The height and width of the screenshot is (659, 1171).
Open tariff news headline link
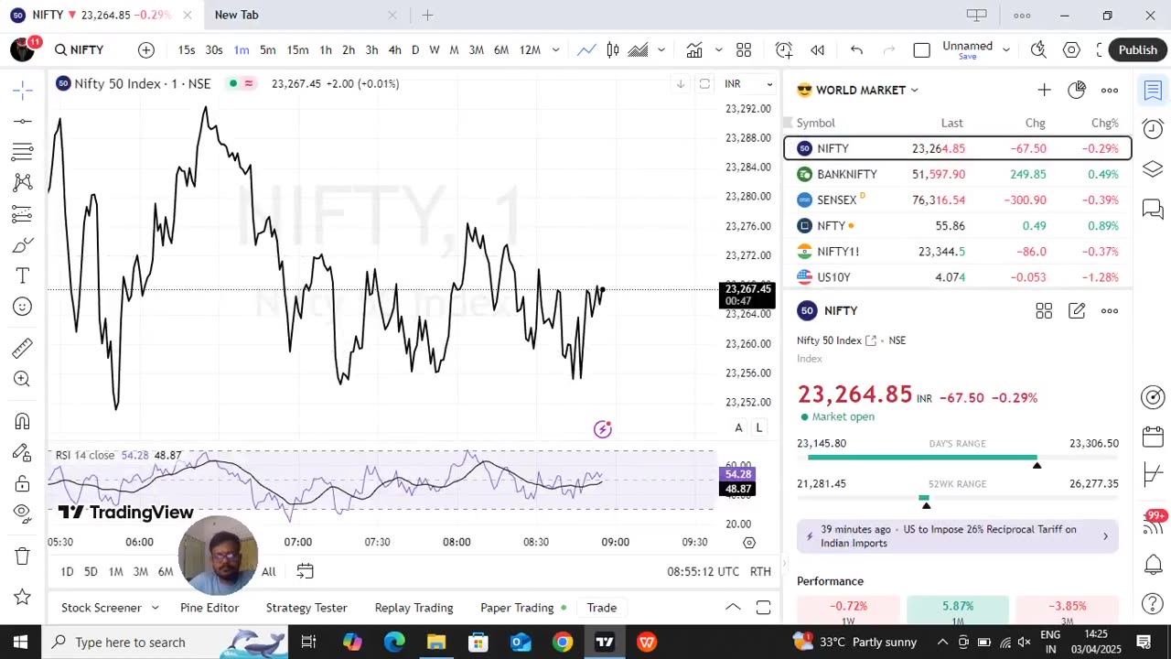pyautogui.click(x=958, y=536)
